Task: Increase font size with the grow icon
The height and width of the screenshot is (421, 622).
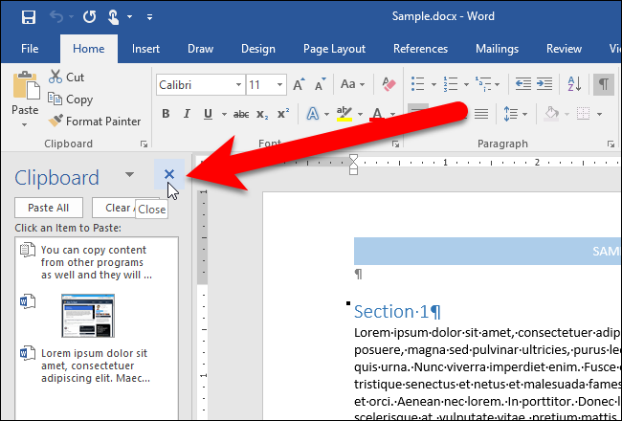Action: (300, 84)
